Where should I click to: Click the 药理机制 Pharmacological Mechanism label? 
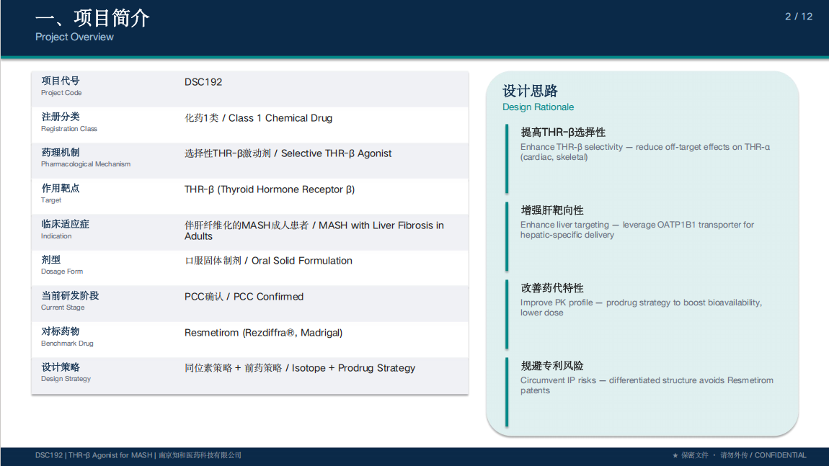coord(86,158)
